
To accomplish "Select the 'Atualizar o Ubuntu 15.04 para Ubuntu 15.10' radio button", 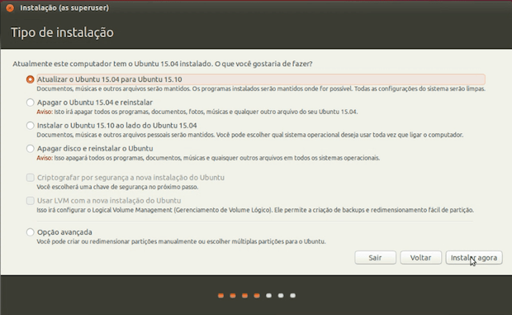I will [x=30, y=79].
